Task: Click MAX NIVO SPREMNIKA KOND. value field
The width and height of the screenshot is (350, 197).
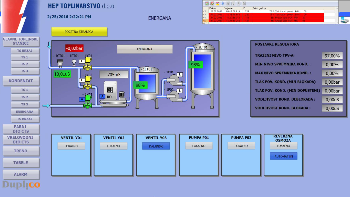Action: (332, 73)
